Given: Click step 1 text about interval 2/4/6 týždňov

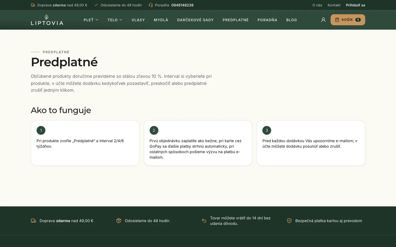Looking at the screenshot, I should pos(80,143).
